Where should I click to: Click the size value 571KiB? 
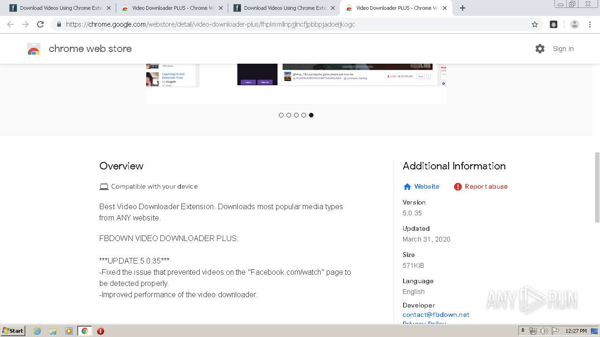[413, 265]
